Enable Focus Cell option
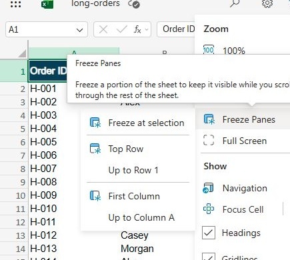Image resolution: width=290 pixels, height=260 pixels. pyautogui.click(x=239, y=209)
